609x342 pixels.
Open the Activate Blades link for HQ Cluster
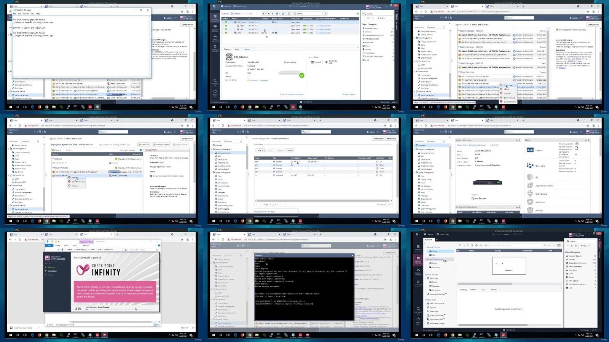(x=349, y=94)
